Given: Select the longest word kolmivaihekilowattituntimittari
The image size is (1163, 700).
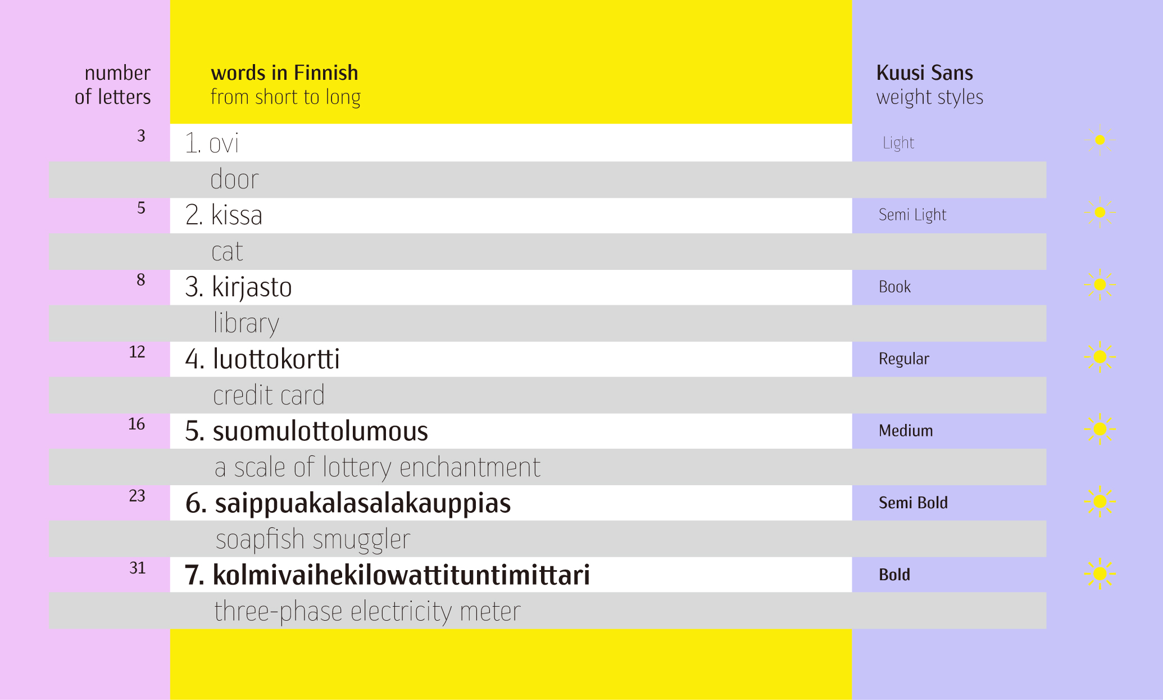Looking at the screenshot, I should (x=401, y=575).
